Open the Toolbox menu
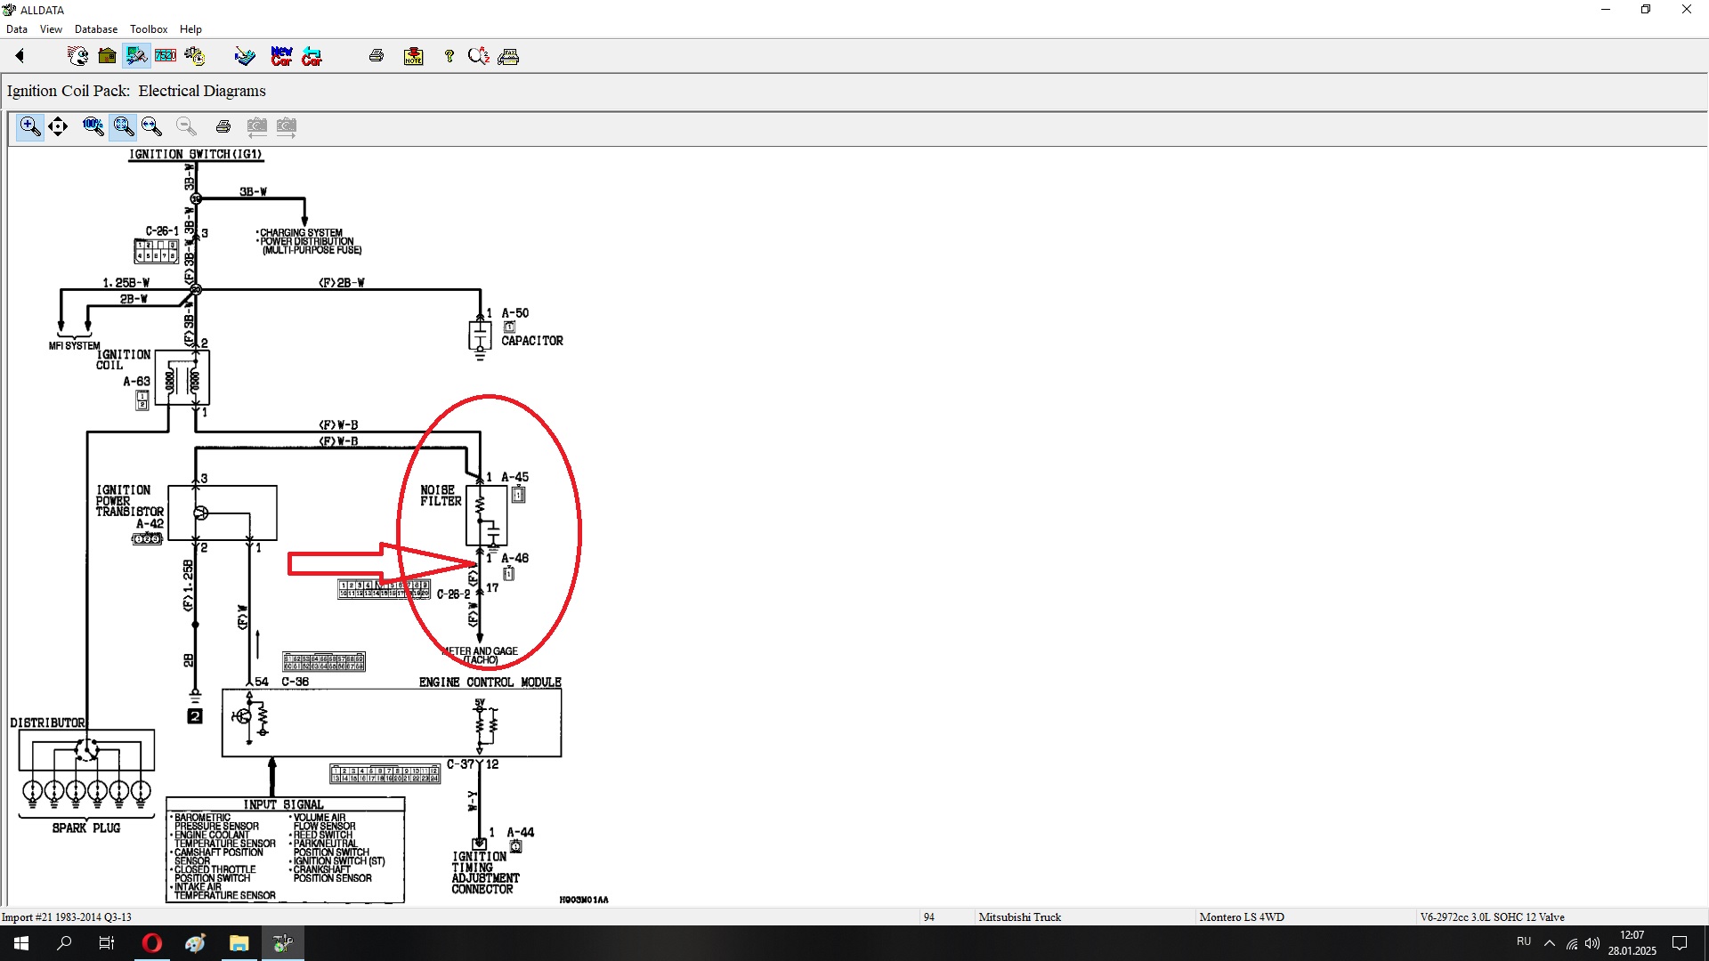Viewport: 1709px width, 961px height. 149,29
